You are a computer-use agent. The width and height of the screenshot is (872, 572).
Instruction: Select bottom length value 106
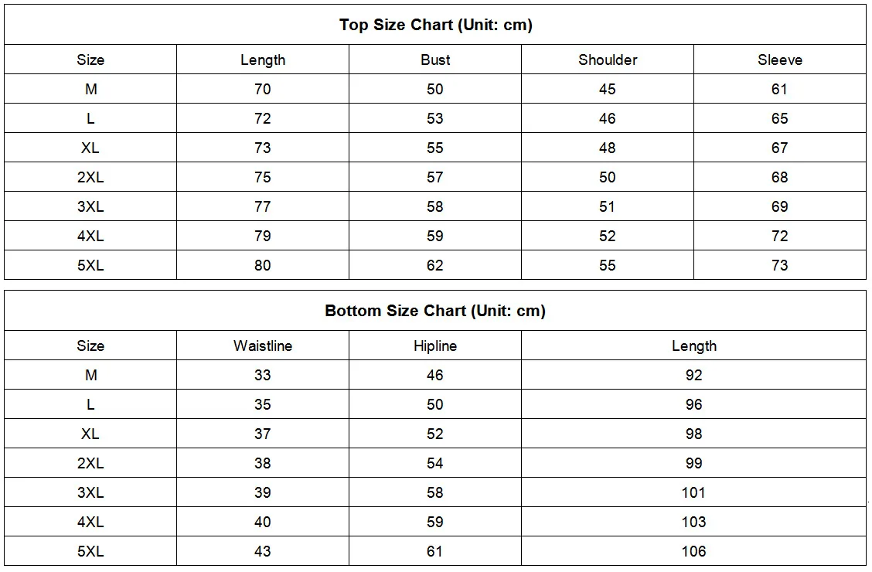[x=693, y=551]
